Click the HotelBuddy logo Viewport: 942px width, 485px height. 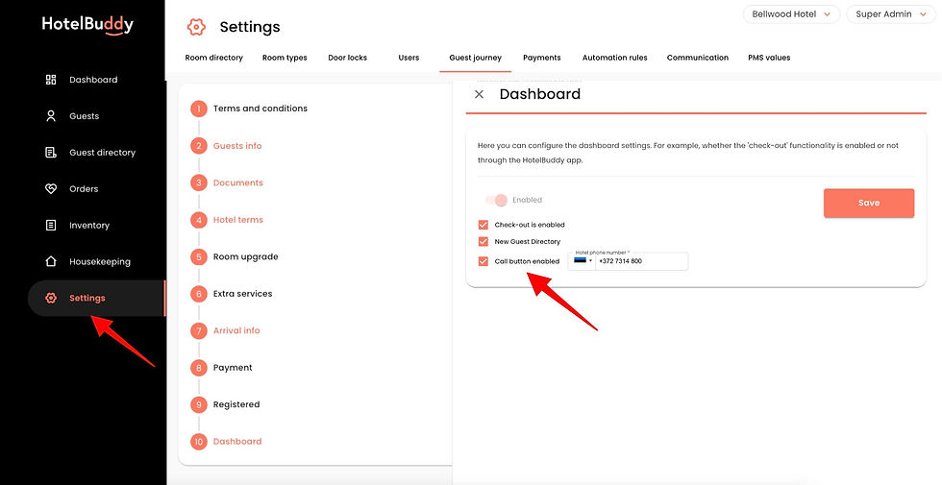pos(87,25)
